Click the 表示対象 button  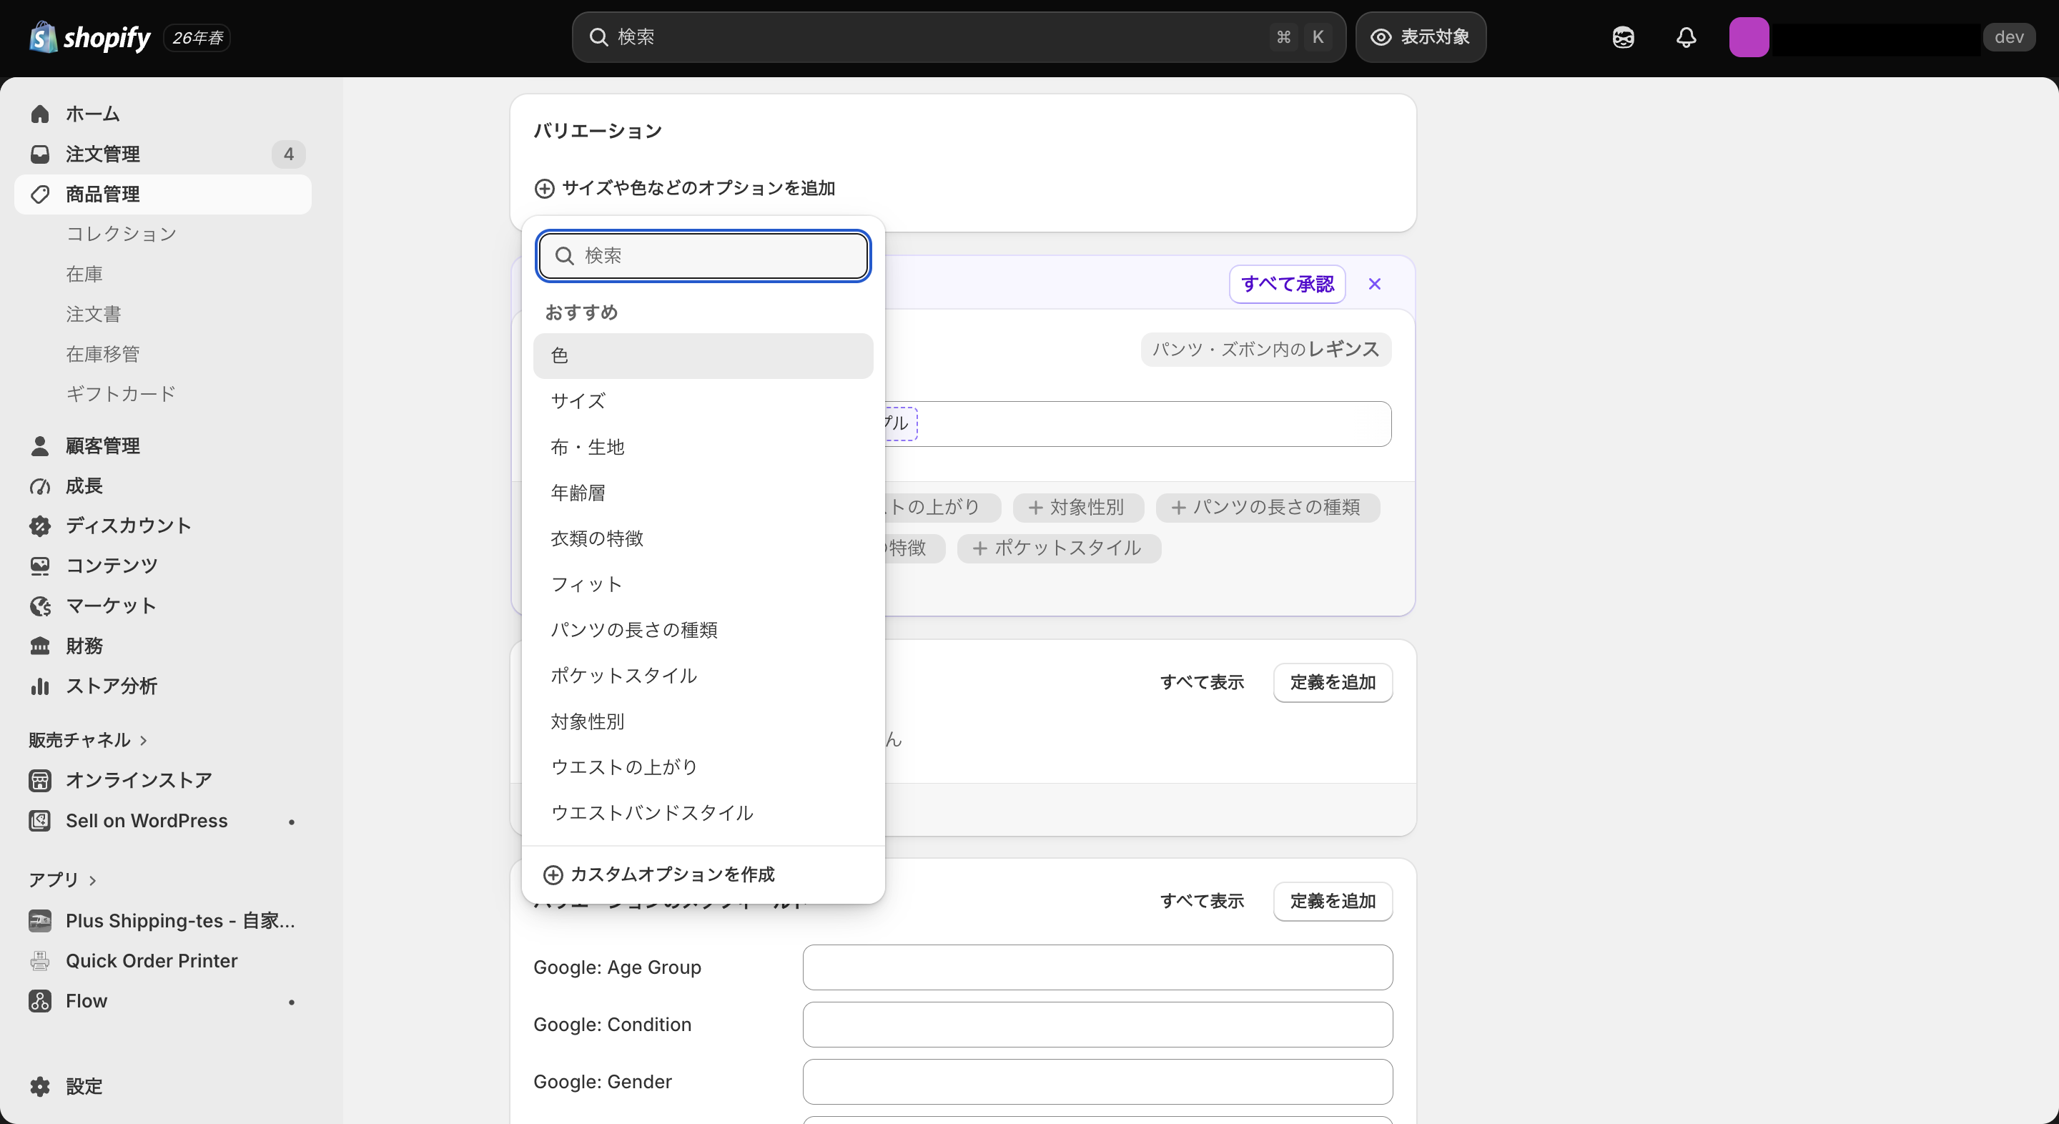(1421, 36)
